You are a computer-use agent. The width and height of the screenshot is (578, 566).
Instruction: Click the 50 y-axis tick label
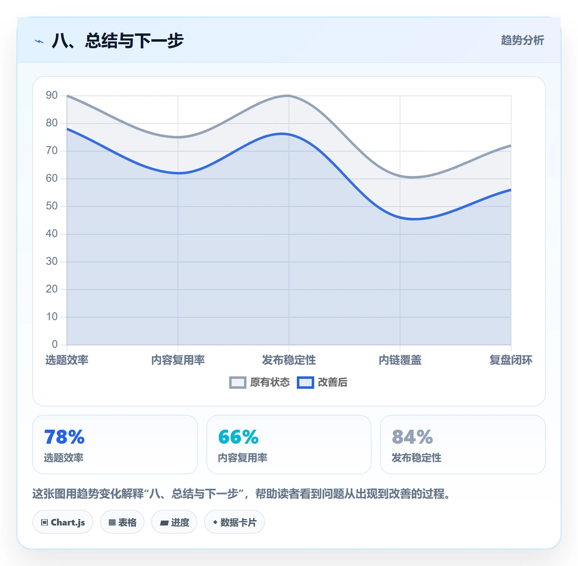coord(52,206)
